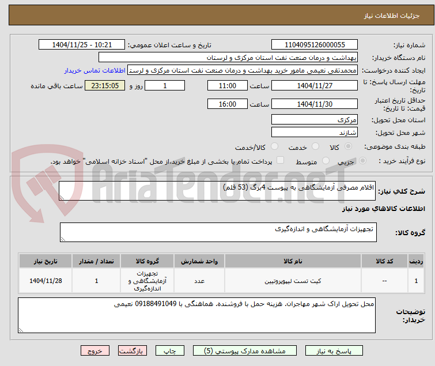Click the validity time field 16:00

227,104
